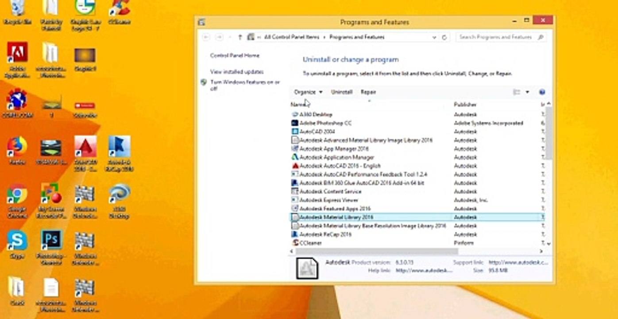The height and width of the screenshot is (319, 618).
Task: Open Control Panel Home link
Action: [x=235, y=56]
